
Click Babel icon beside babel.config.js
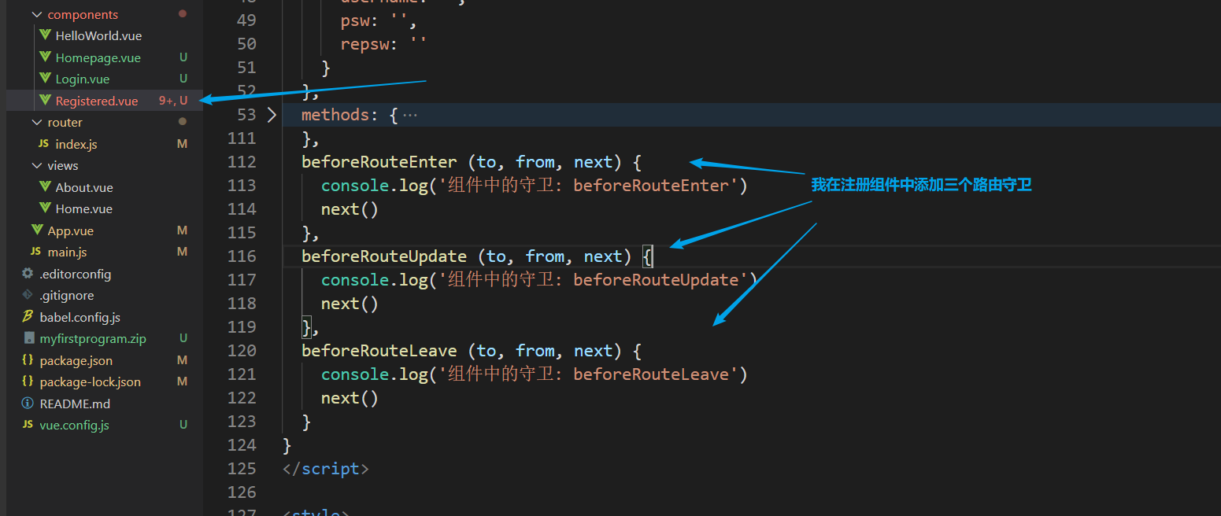[28, 317]
